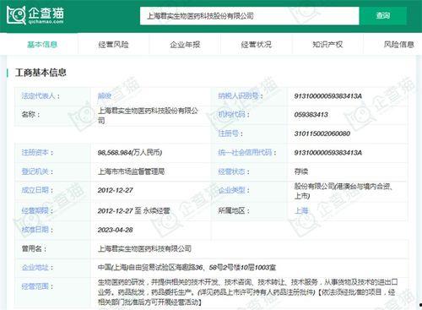Switch to the 经营状况 tab
This screenshot has width=422, height=310.
pos(257,45)
